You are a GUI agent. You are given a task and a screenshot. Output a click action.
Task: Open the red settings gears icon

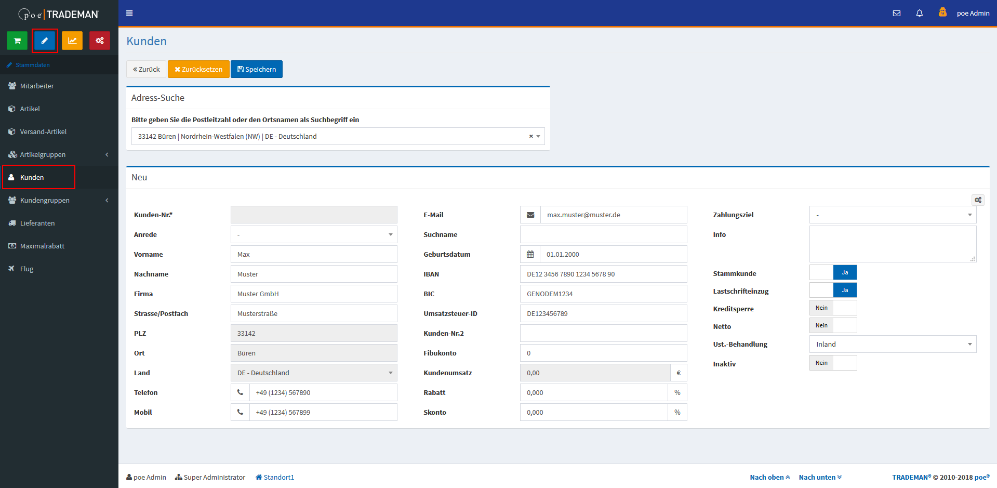coord(100,41)
